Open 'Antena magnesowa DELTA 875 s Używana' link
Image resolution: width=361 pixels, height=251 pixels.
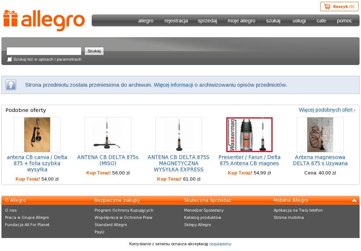coord(320,160)
